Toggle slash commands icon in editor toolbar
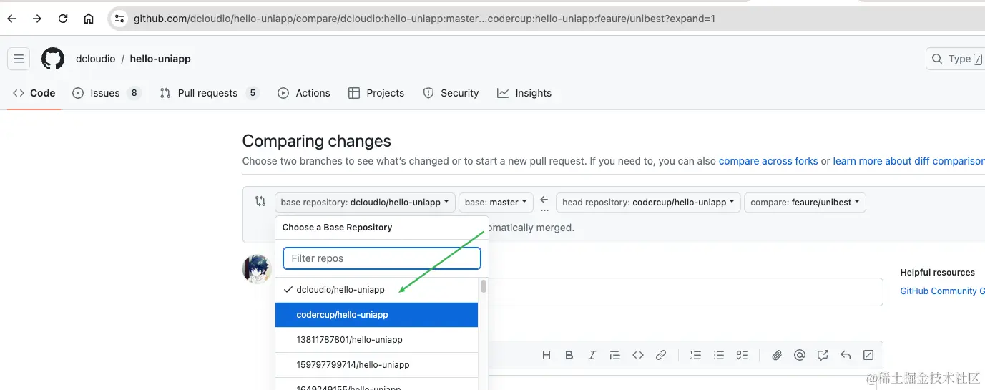Viewport: 985px width, 390px height. 868,355
